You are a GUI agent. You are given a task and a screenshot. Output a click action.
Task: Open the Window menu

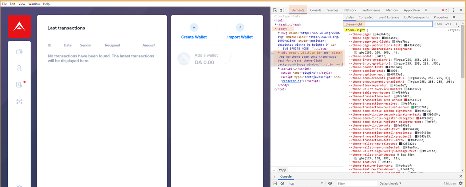pos(34,4)
